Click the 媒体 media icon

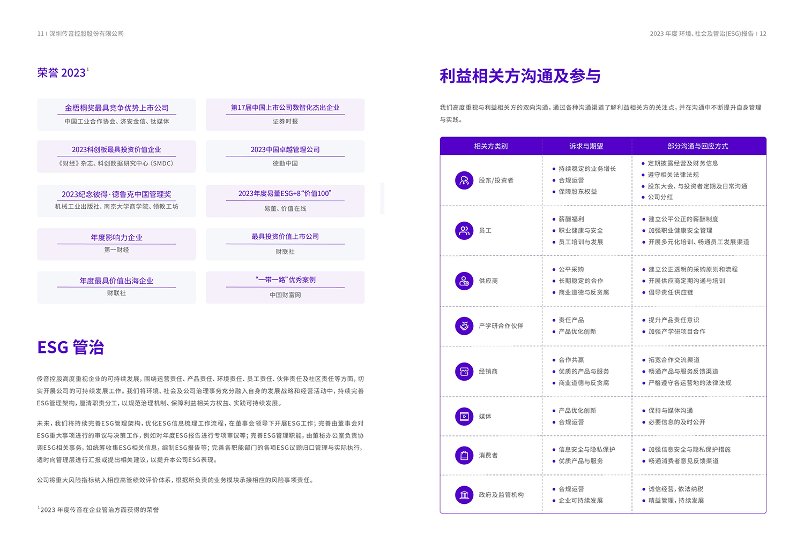coord(464,417)
